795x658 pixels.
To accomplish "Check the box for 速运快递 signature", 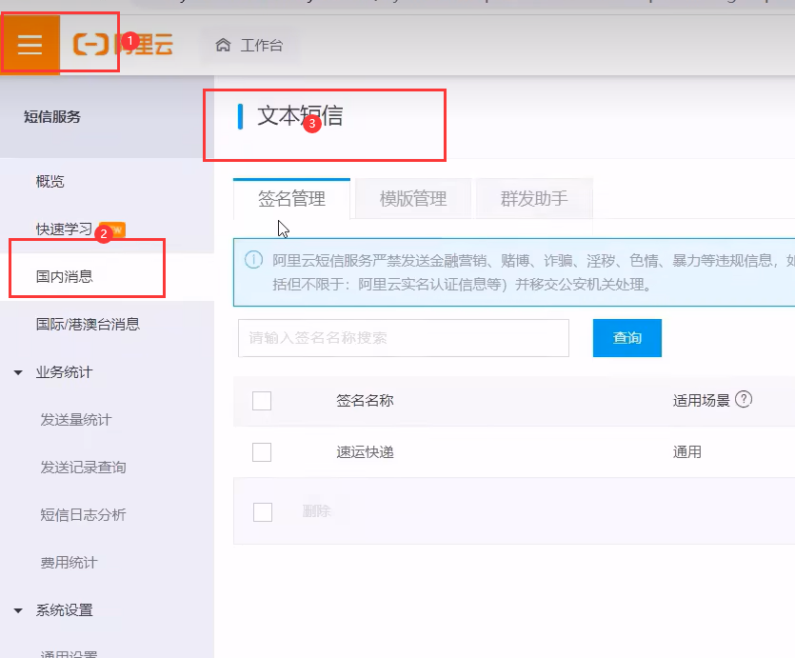I will (x=262, y=452).
